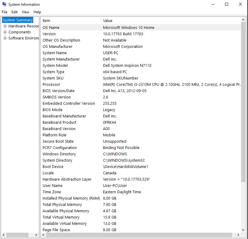Click the 'x64-based PC' value
This screenshot has width=248, height=239.
[x=115, y=72]
